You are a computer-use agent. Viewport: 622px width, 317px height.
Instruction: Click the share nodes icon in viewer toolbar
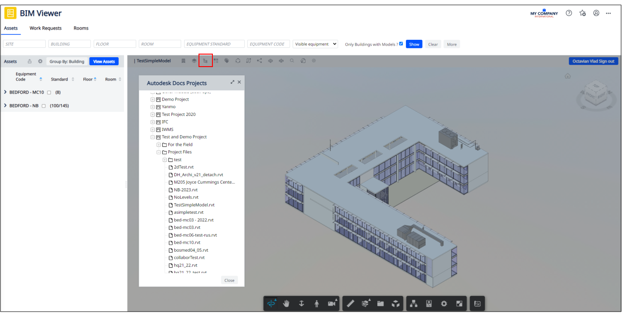pos(259,61)
